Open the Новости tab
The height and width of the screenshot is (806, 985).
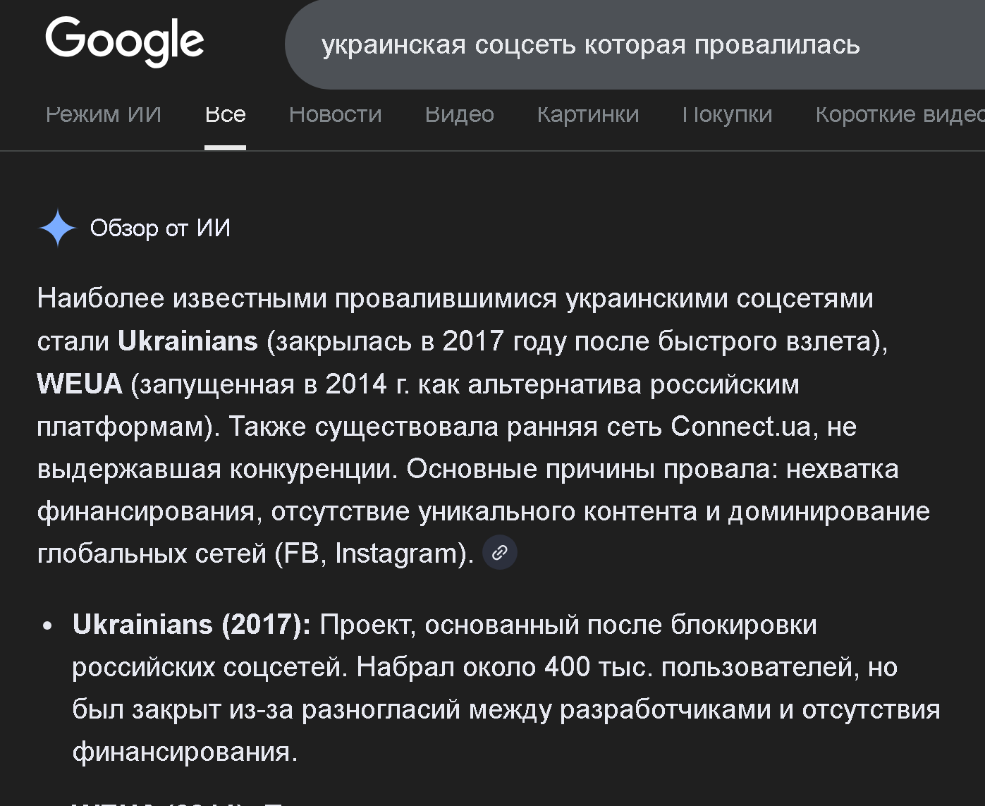pyautogui.click(x=335, y=114)
